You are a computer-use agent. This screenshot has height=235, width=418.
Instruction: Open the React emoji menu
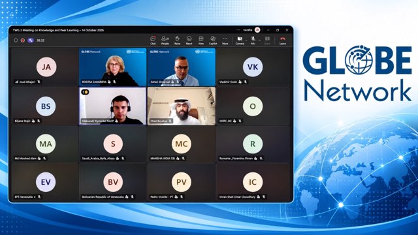[x=189, y=40]
